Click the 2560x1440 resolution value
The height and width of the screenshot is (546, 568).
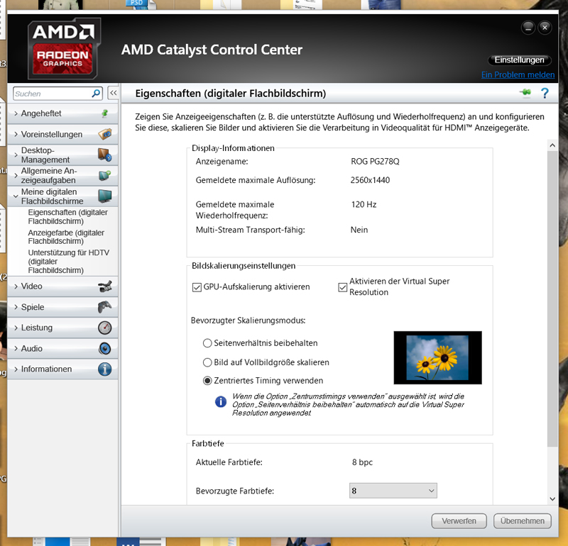point(370,180)
